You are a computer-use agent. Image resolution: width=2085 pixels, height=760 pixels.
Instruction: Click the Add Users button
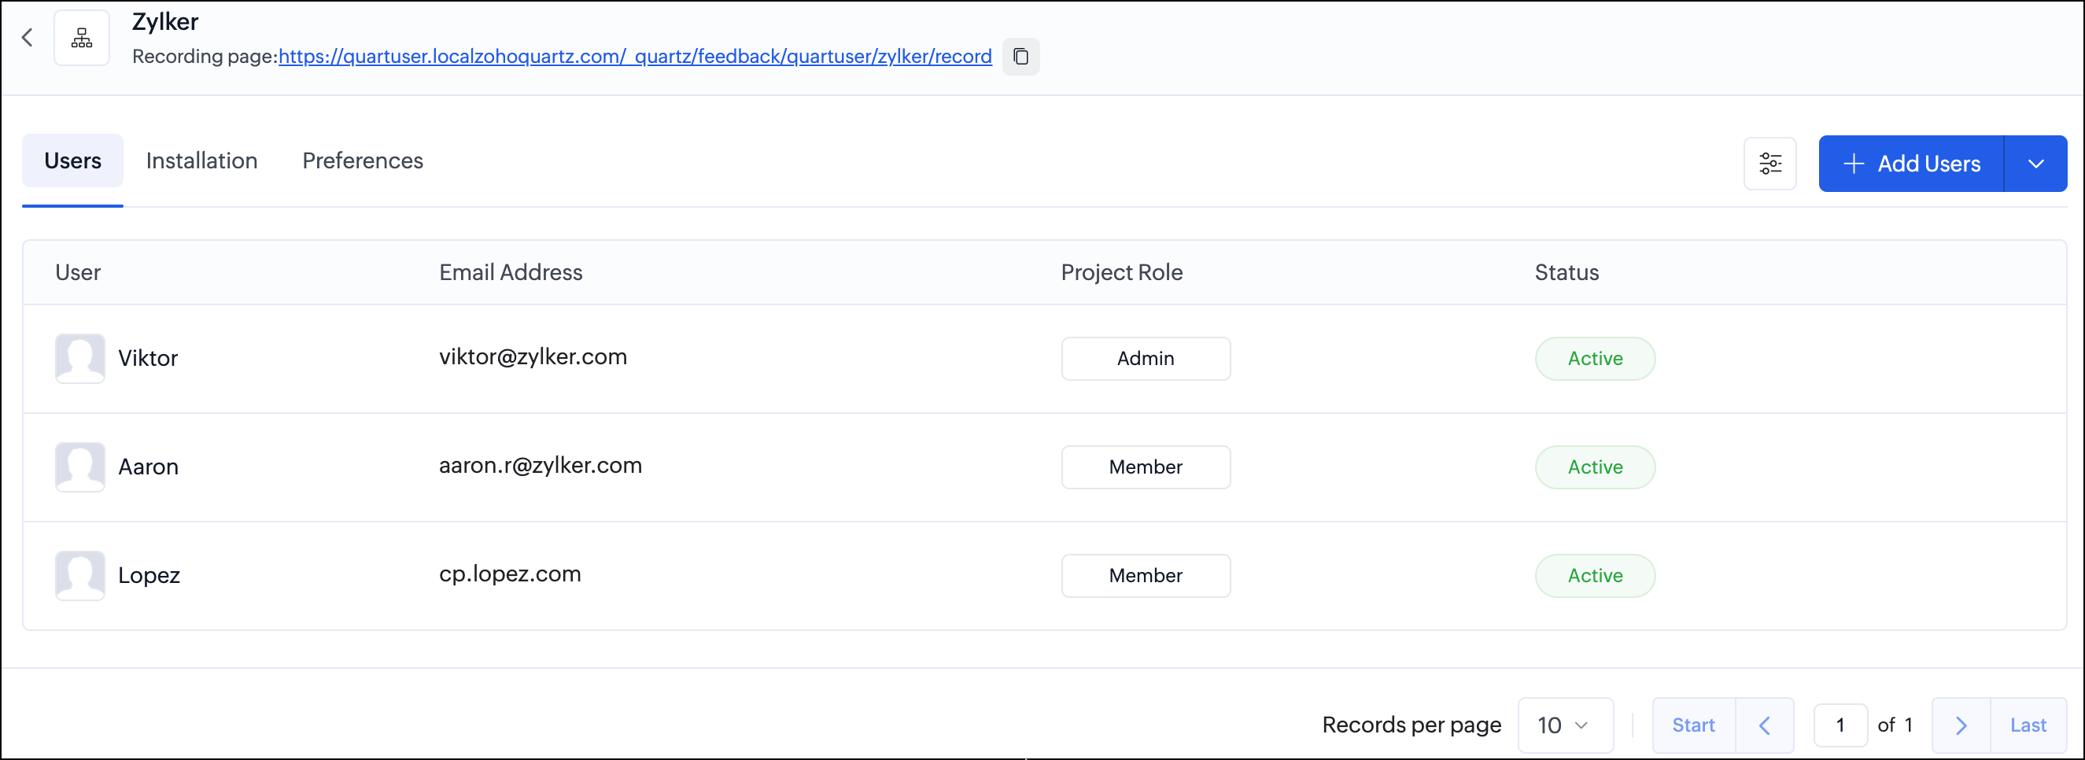tap(1912, 164)
